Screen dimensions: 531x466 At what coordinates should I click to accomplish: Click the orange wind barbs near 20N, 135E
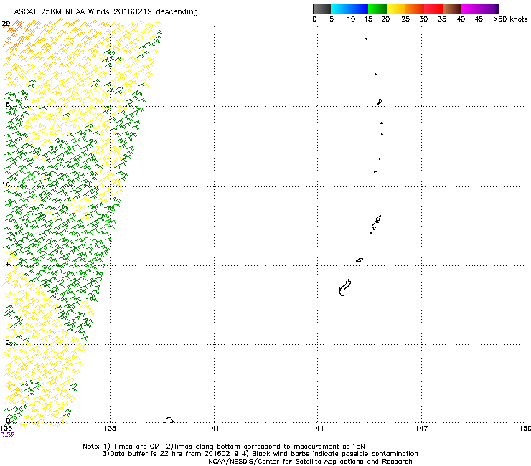click(13, 34)
